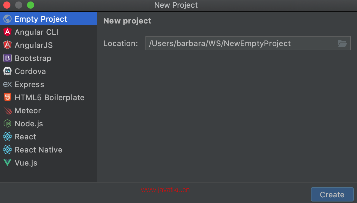Select React project type
Image resolution: width=357 pixels, height=203 pixels.
25,137
